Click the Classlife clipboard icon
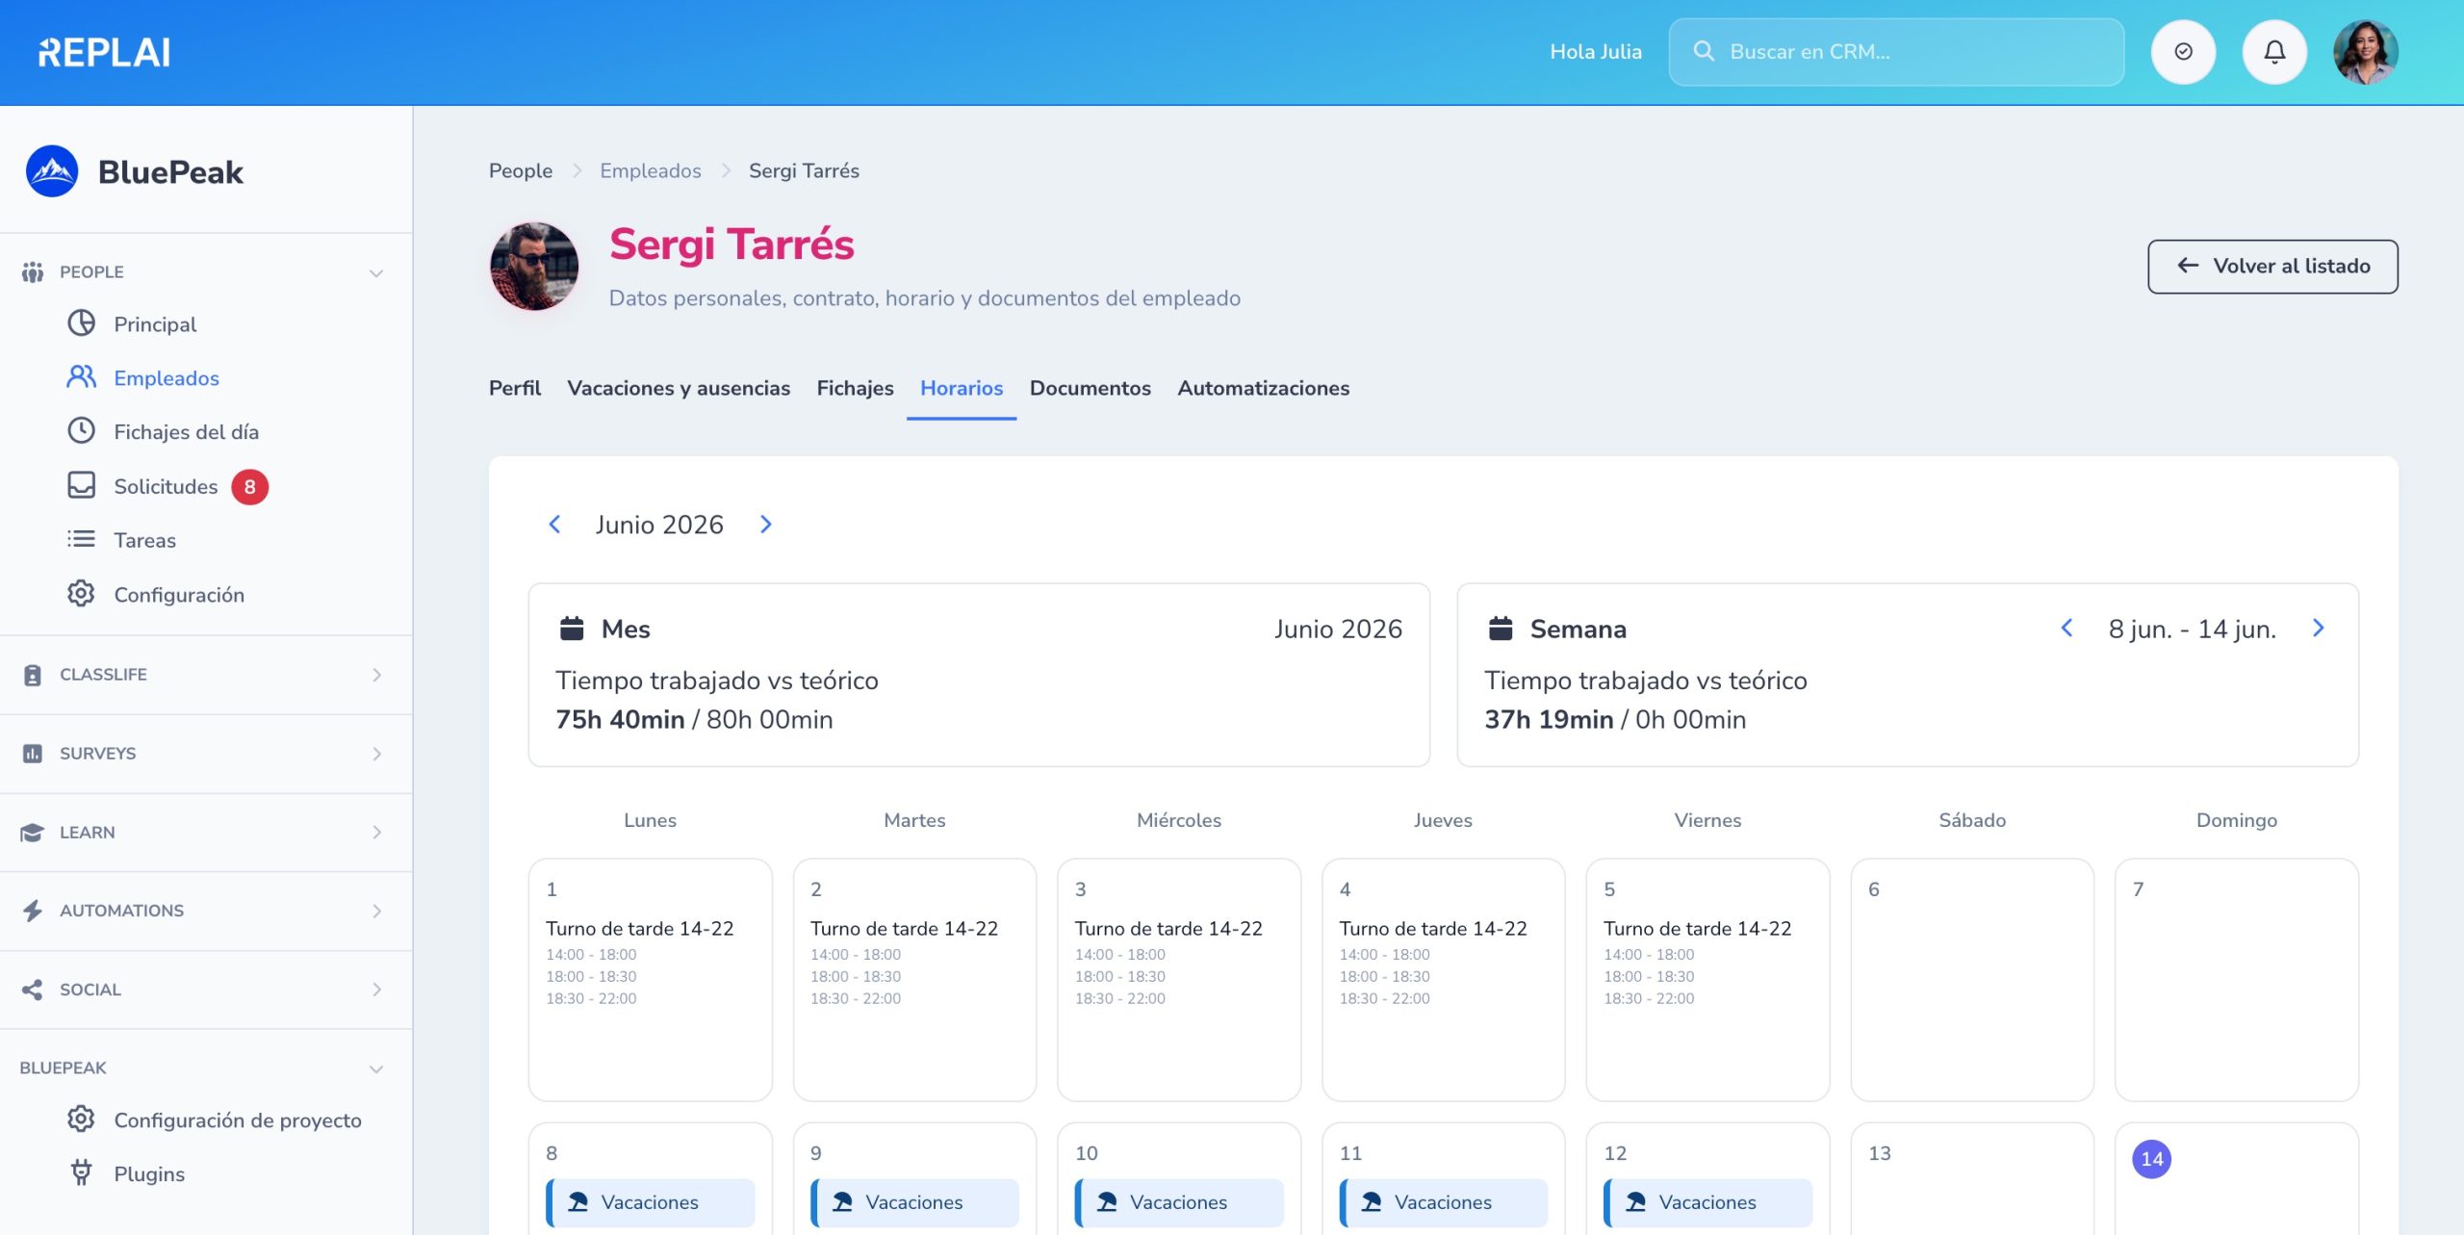The height and width of the screenshot is (1235, 2464). coord(33,675)
